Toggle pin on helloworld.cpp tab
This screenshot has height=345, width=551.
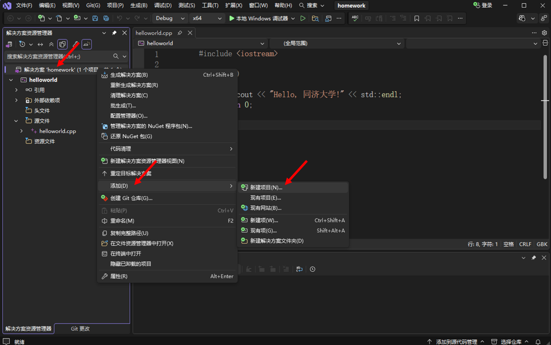coord(180,33)
